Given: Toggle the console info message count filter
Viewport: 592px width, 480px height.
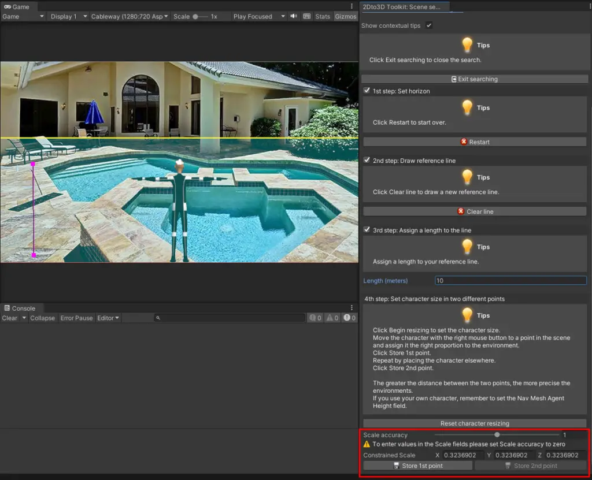Looking at the screenshot, I should click(315, 318).
